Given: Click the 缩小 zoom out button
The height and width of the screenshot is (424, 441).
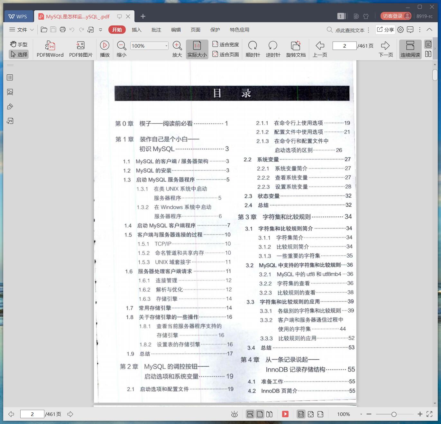Looking at the screenshot, I should (121, 49).
